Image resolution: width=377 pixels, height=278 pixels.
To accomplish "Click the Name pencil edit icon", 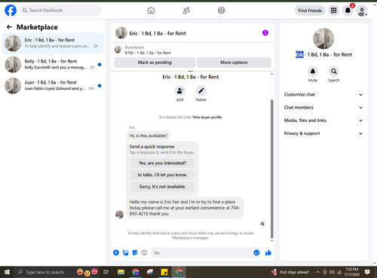I will [201, 91].
